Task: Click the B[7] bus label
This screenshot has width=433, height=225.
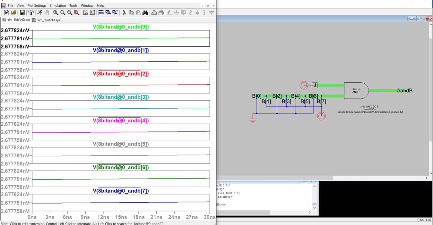Action: click(x=321, y=102)
